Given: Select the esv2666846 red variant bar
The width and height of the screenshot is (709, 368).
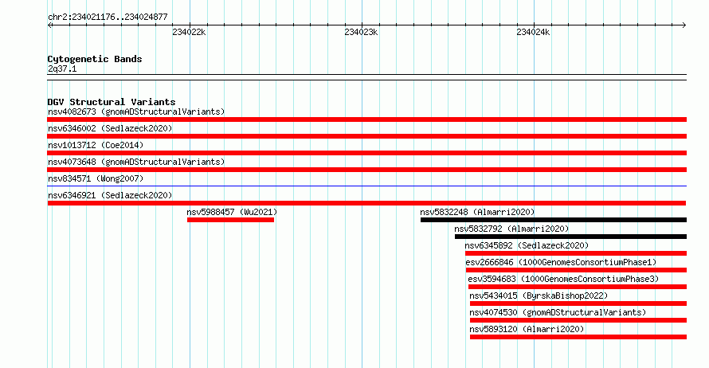Looking at the screenshot, I should click(576, 270).
